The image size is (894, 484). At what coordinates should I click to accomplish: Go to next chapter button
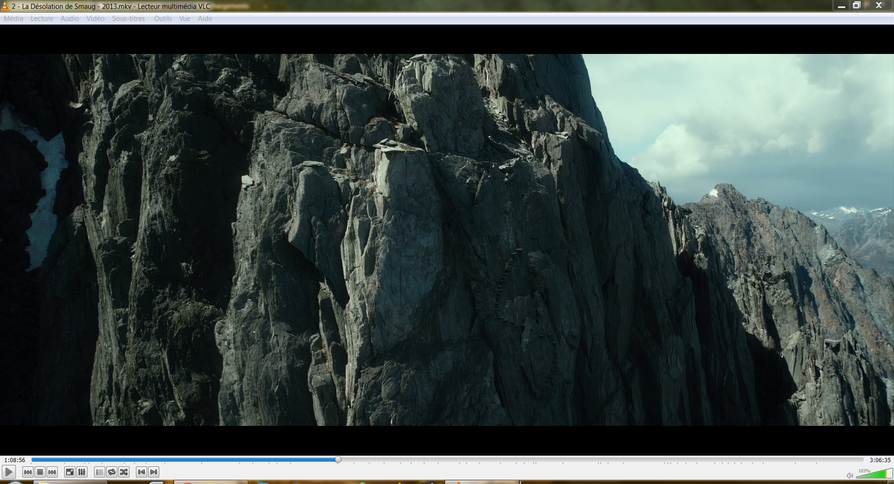pos(154,472)
